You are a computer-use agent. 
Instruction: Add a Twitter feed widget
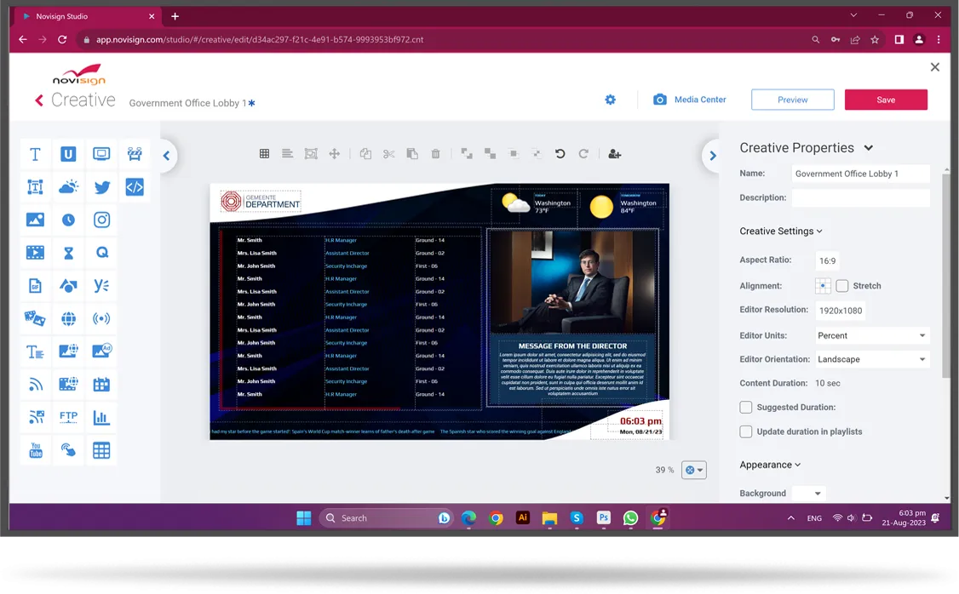(101, 186)
